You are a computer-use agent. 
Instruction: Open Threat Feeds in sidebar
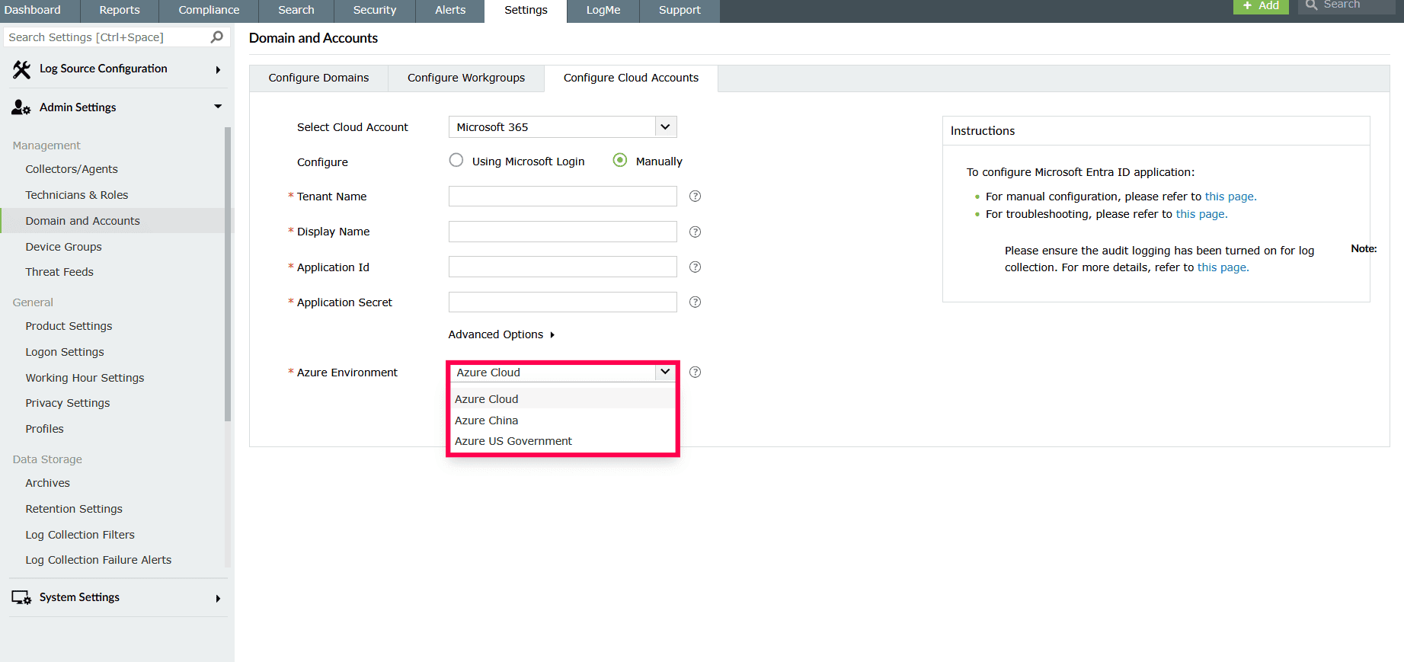coord(59,272)
